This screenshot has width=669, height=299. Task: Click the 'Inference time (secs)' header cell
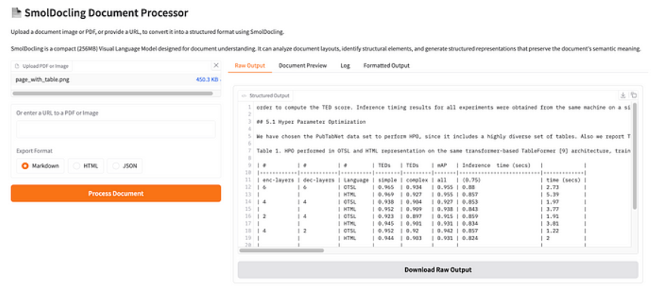pos(496,165)
